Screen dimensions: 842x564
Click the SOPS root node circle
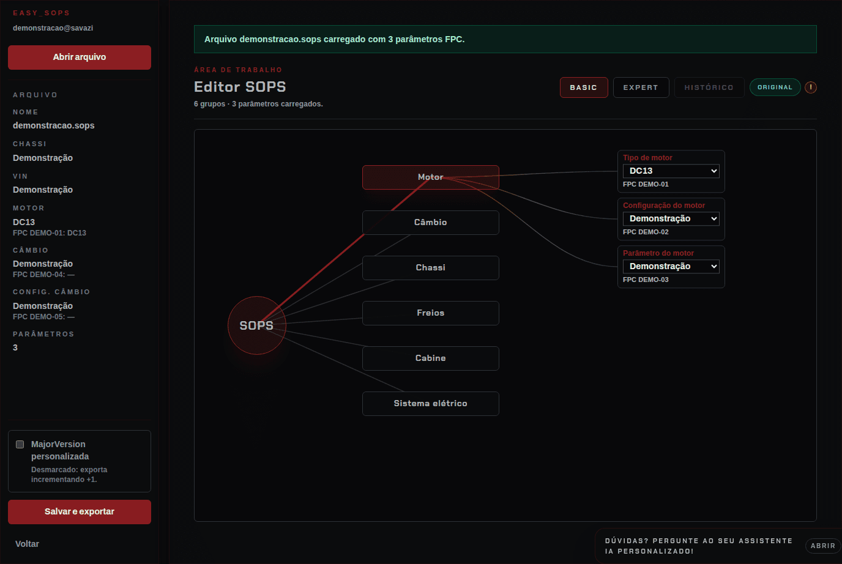click(x=257, y=325)
